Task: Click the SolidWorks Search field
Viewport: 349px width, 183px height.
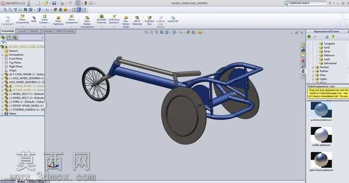Action: tap(306, 3)
